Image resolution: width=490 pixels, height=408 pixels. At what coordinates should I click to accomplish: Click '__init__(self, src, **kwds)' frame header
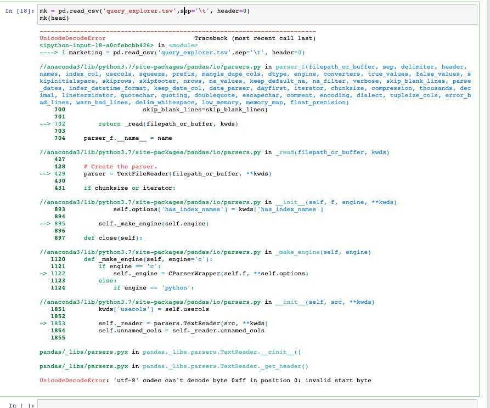[x=325, y=302]
